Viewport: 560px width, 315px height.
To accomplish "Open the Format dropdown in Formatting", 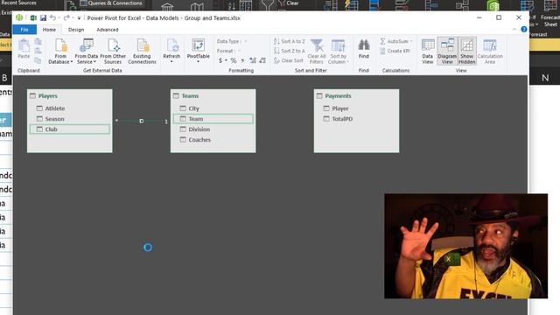I will (229, 51).
